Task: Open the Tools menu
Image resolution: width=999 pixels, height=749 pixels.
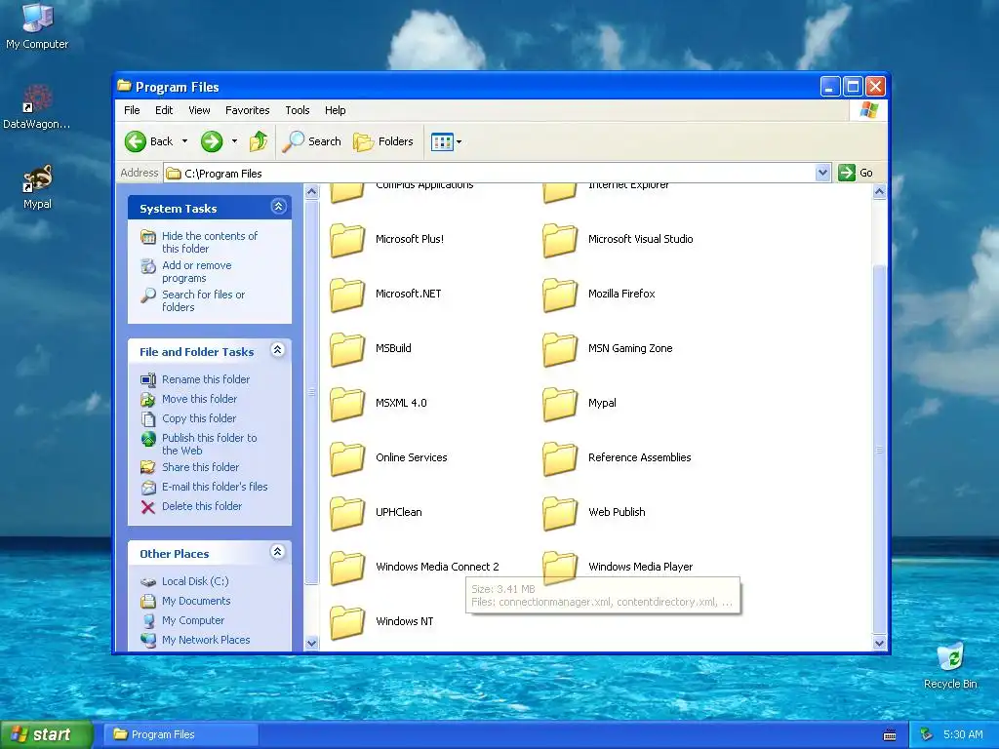Action: tap(297, 110)
